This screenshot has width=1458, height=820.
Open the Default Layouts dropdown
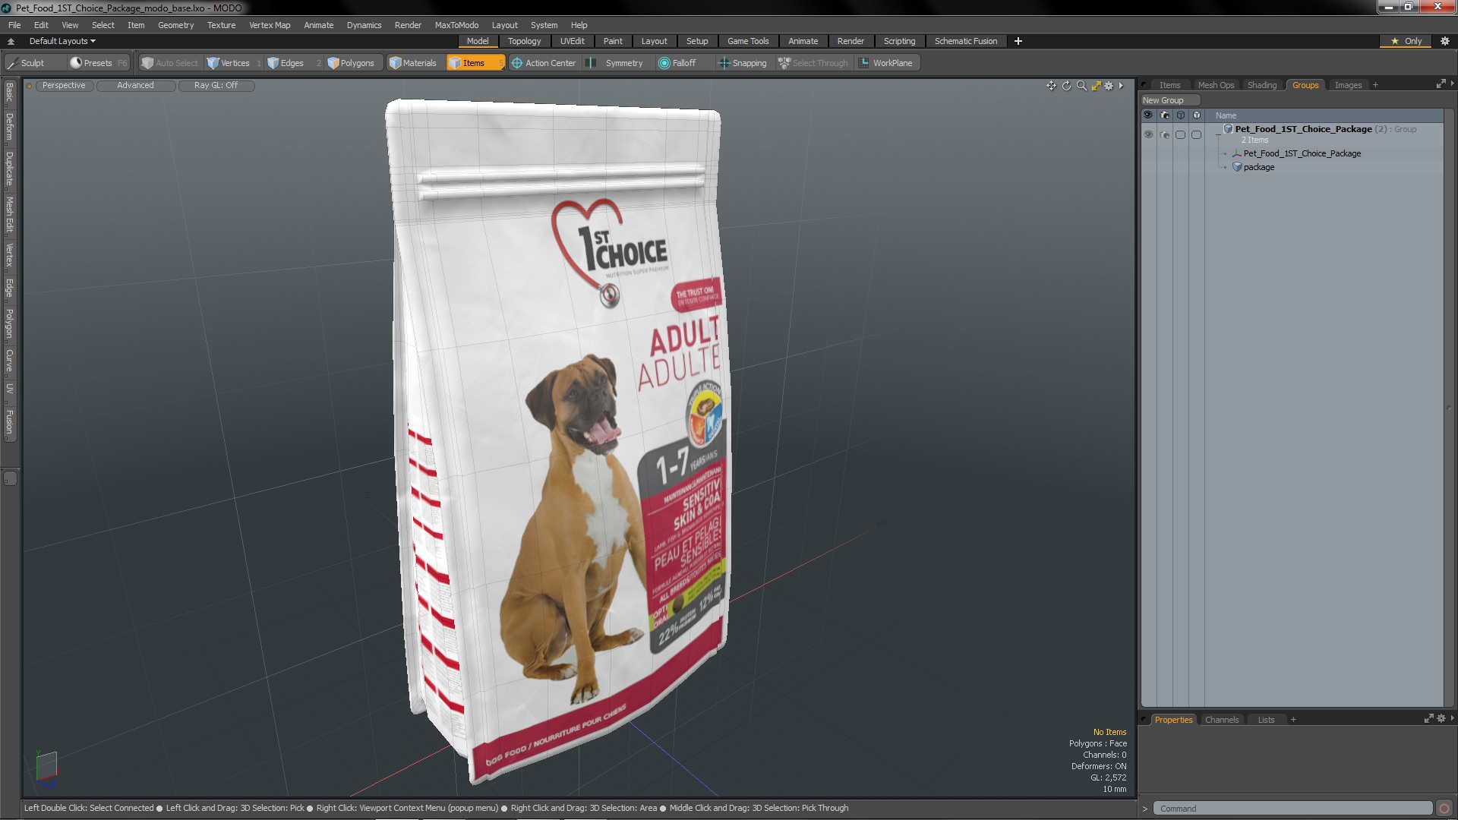pyautogui.click(x=62, y=41)
